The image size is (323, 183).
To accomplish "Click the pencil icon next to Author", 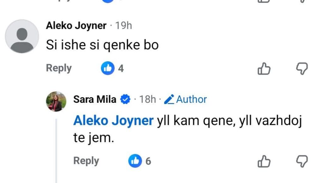I will click(169, 100).
